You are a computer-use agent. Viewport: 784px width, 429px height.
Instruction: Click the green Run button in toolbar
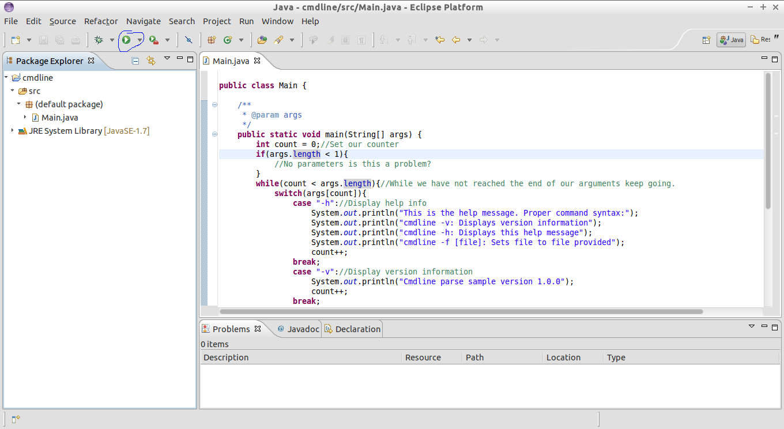pos(126,40)
